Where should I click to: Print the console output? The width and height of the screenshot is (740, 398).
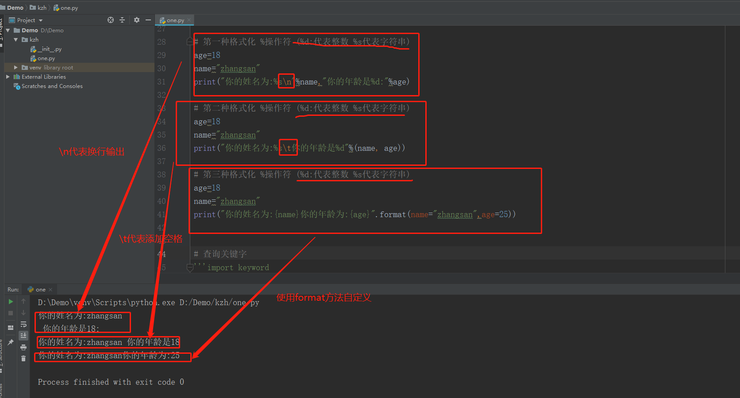click(23, 347)
